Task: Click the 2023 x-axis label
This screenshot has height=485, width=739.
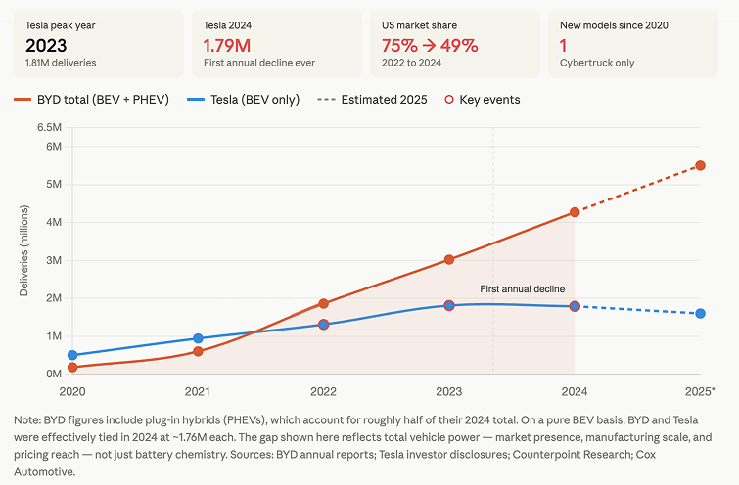Action: click(x=449, y=392)
